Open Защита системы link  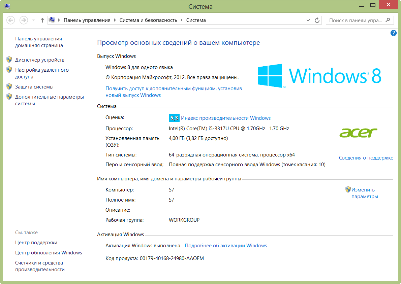pyautogui.click(x=34, y=87)
